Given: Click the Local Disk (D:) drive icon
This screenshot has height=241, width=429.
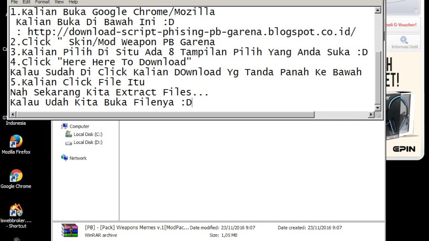Looking at the screenshot, I should pyautogui.click(x=69, y=143).
